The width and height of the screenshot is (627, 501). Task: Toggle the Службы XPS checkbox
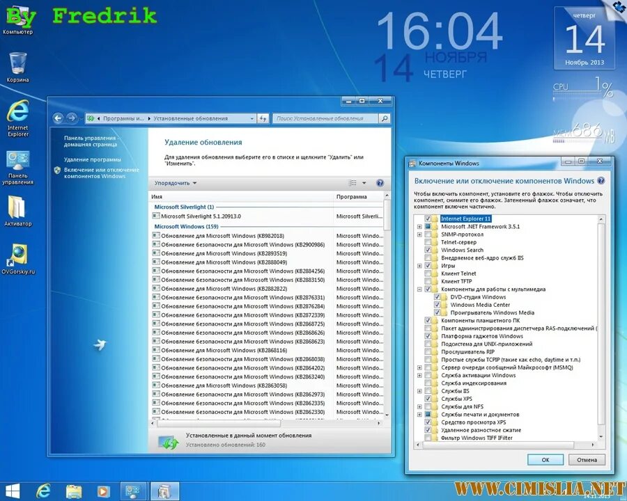tap(428, 399)
